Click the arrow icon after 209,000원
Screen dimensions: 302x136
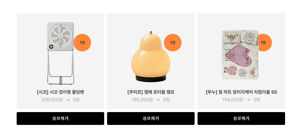coord(68,100)
